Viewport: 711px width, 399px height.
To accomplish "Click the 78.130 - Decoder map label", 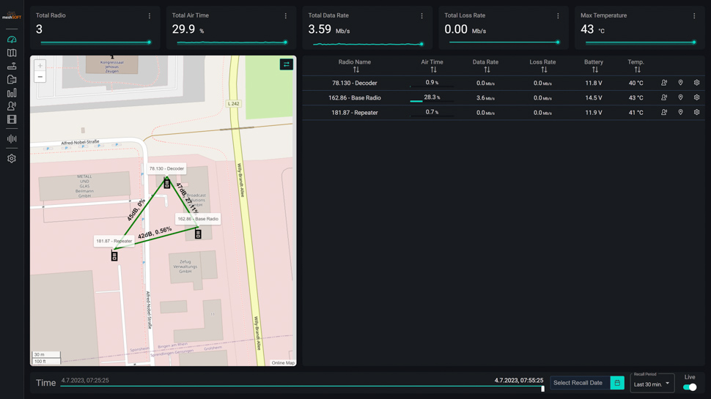I will point(166,168).
